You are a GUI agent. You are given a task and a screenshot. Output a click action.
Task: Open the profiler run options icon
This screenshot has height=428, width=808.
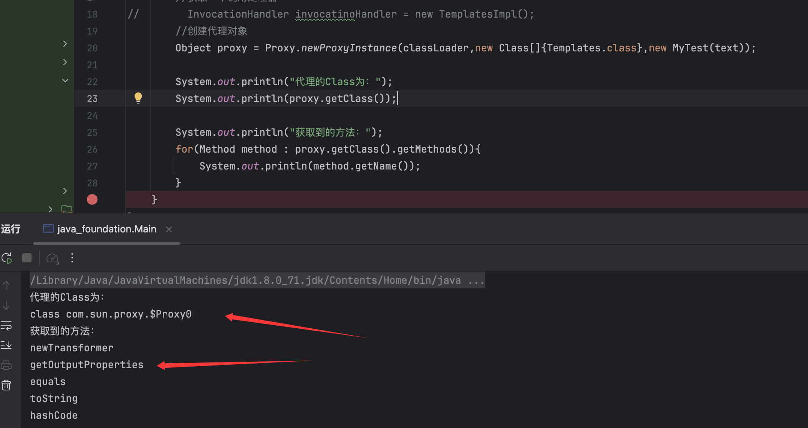coord(52,258)
